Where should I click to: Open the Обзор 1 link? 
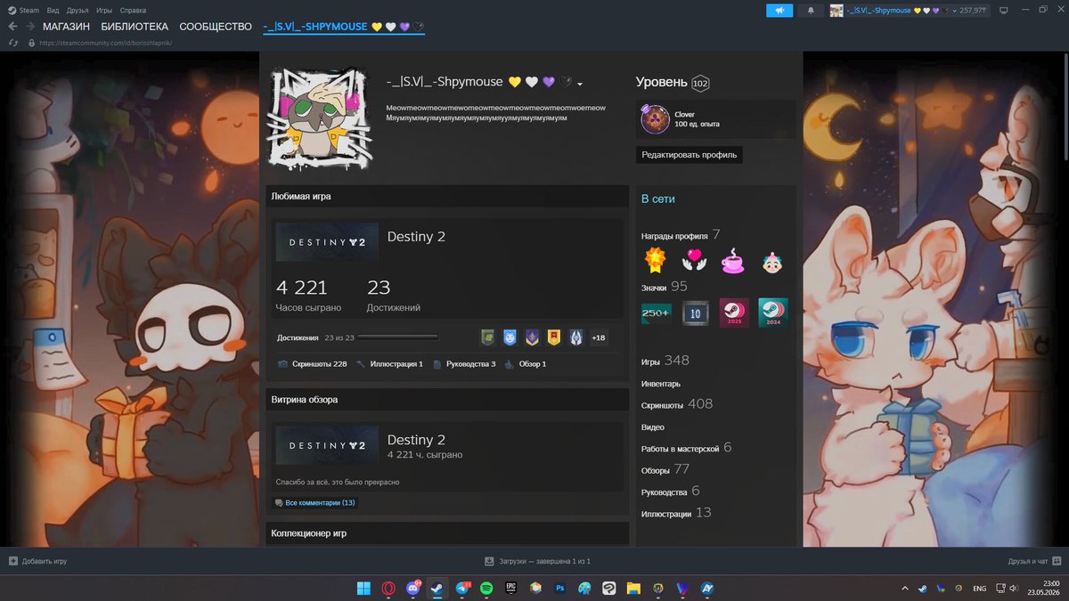coord(526,364)
